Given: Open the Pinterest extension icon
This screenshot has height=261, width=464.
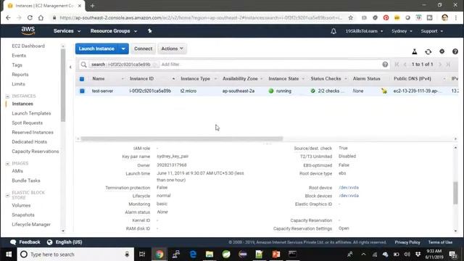Looking at the screenshot, I should 386,17.
